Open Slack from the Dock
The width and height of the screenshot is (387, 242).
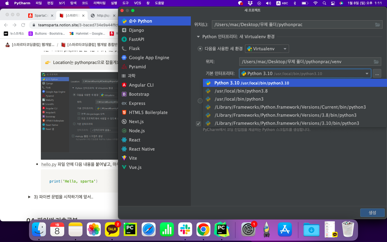(x=185, y=229)
